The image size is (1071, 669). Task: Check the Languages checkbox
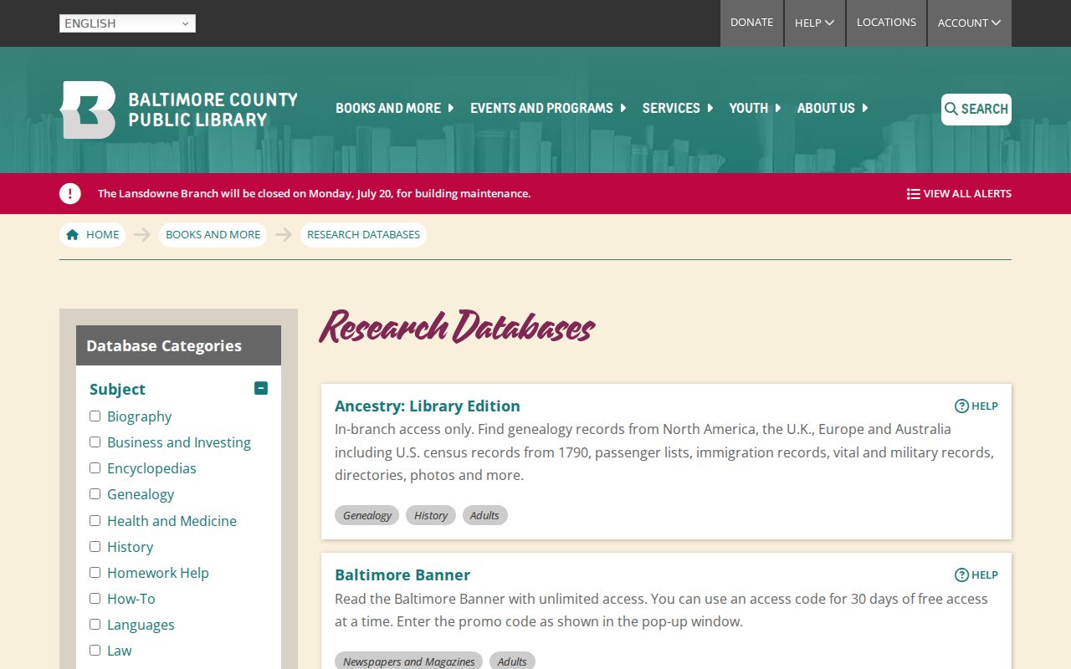coord(95,624)
